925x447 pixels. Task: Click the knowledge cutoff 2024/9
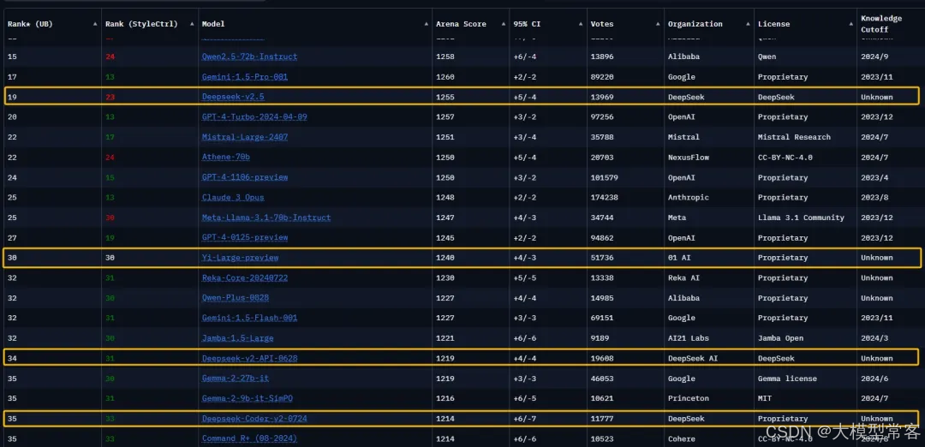[873, 57]
